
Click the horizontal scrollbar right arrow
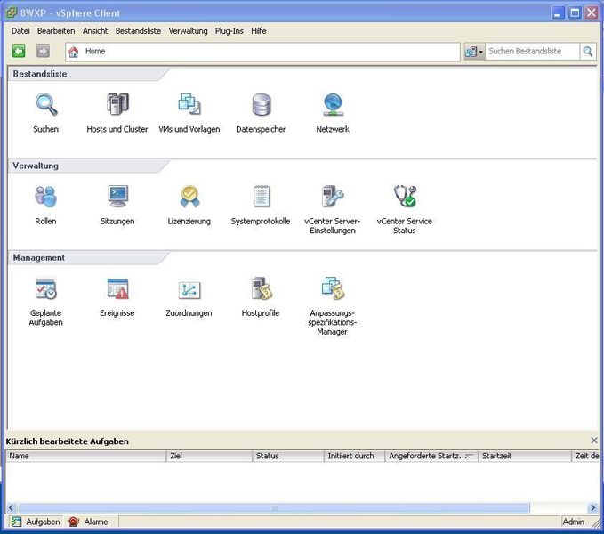[x=593, y=508]
